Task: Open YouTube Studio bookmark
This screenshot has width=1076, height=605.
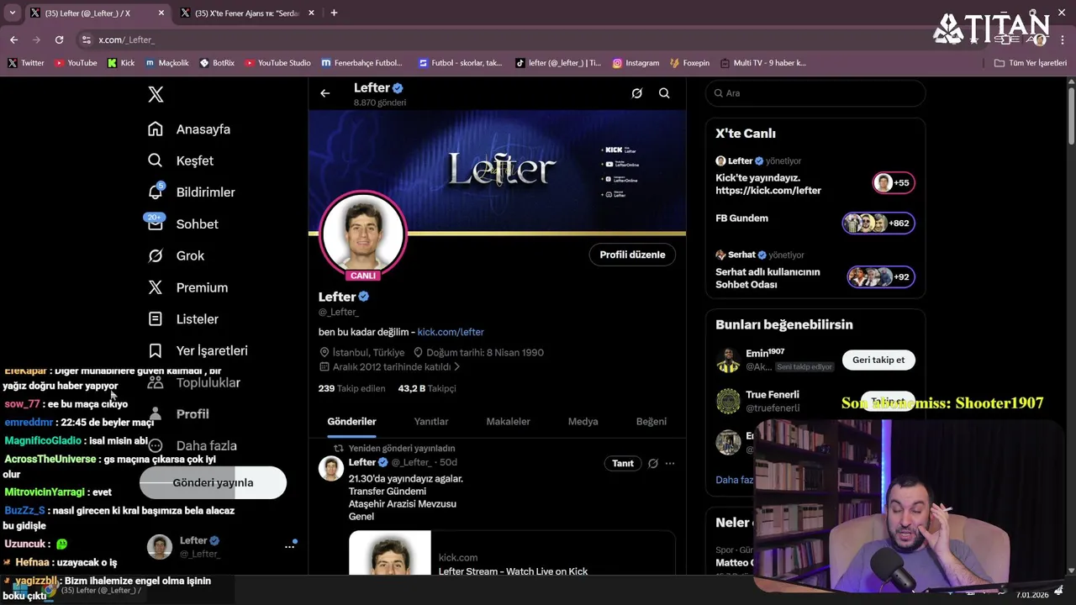Action: click(x=277, y=63)
